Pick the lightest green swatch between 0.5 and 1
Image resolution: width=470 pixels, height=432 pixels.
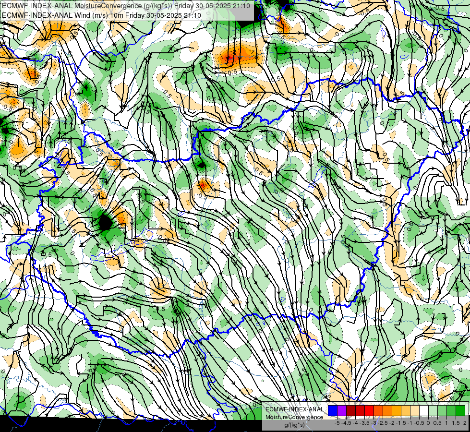433,411
